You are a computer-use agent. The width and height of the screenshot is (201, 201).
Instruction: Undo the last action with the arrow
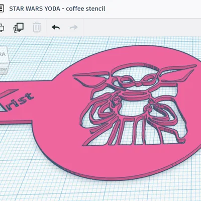[x=56, y=27]
